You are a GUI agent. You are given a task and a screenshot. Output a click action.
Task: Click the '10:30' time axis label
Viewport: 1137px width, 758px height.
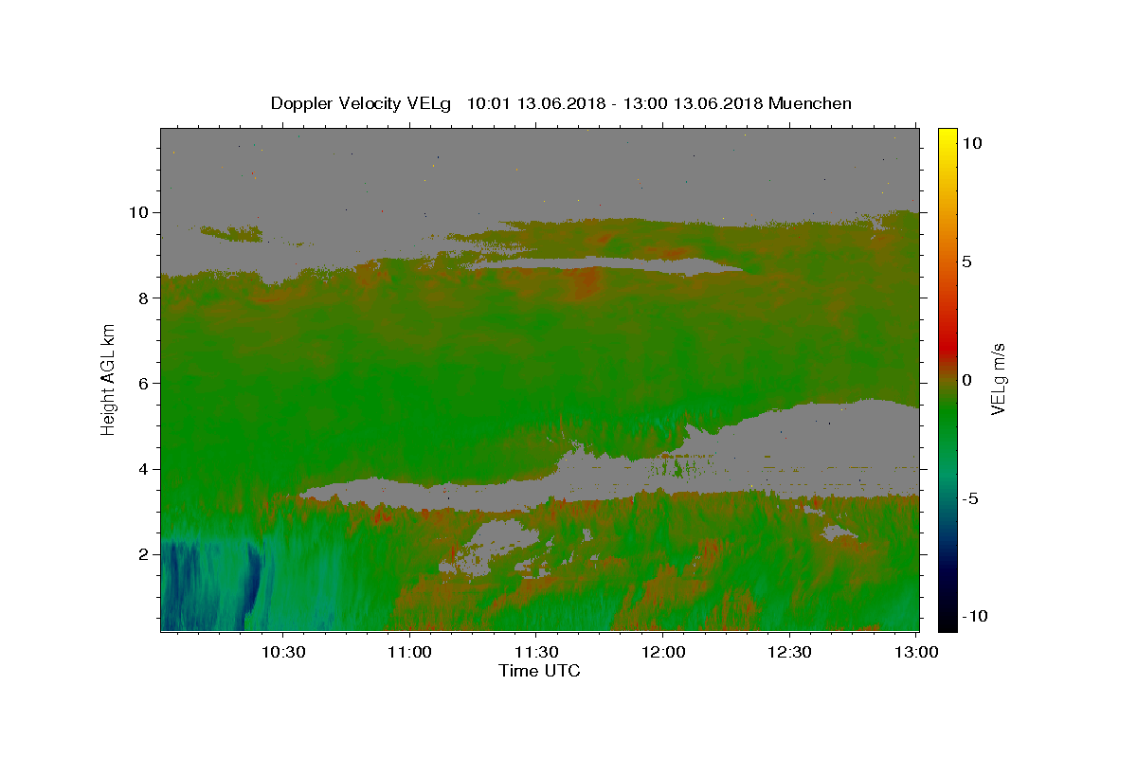click(x=282, y=652)
